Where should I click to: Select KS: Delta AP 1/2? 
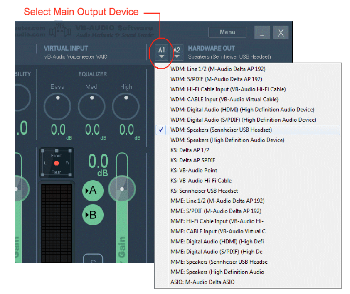tap(248, 150)
